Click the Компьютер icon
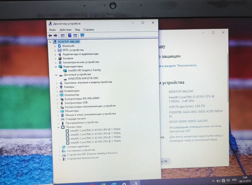The width and height of the screenshot is (252, 185). coord(62,95)
